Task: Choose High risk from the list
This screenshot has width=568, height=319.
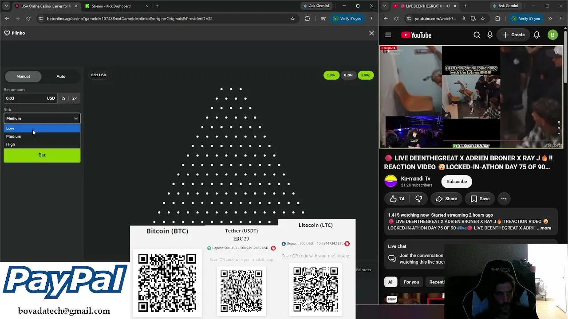Action: 42,144
